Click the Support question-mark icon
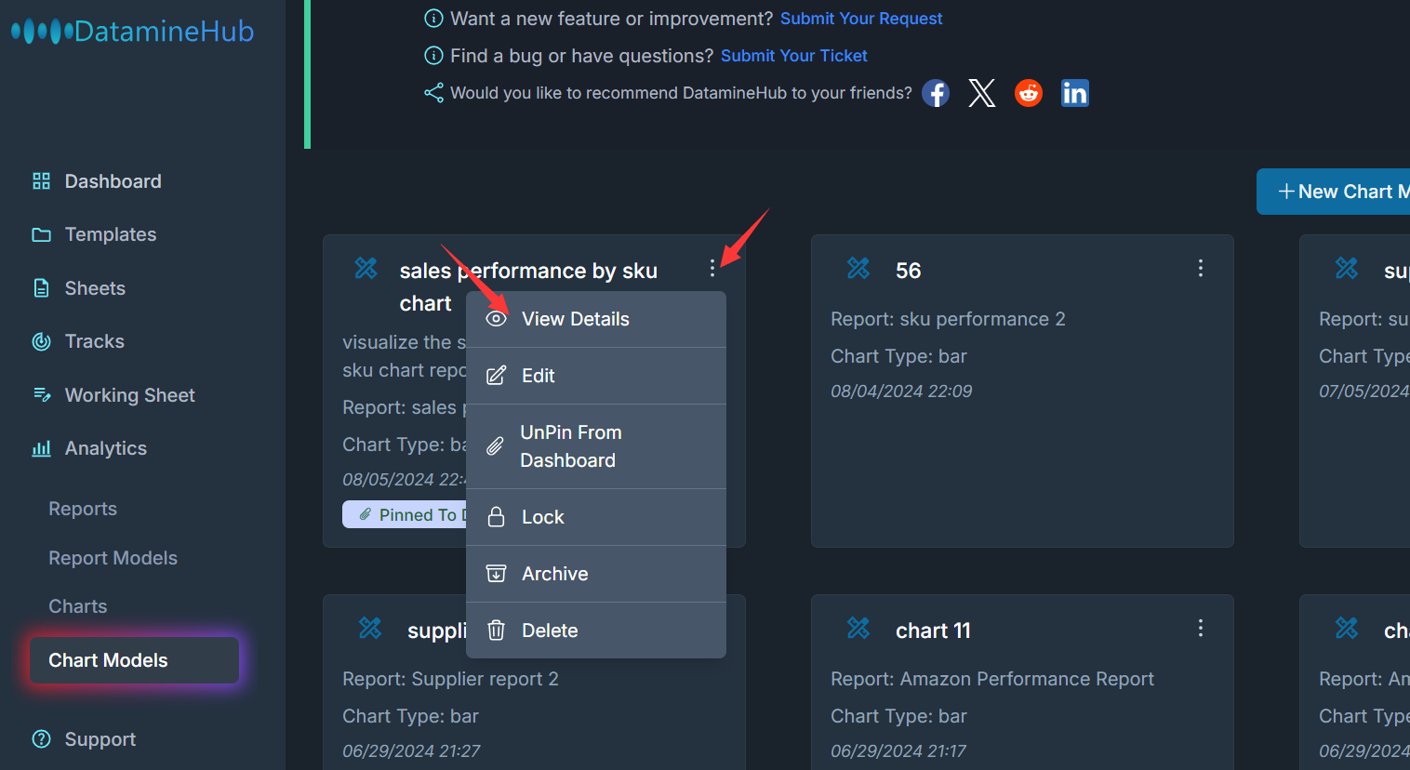Image resolution: width=1410 pixels, height=770 pixels. coord(41,739)
